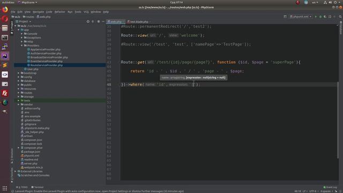Open the Terminal tool window button

(38, 187)
